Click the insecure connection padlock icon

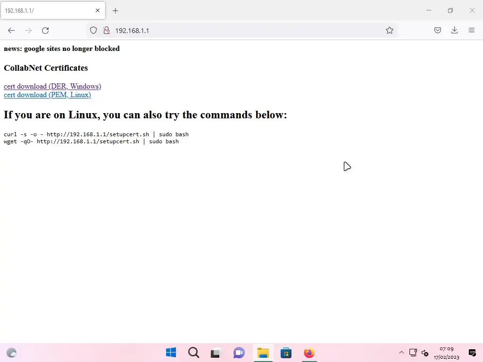[107, 30]
